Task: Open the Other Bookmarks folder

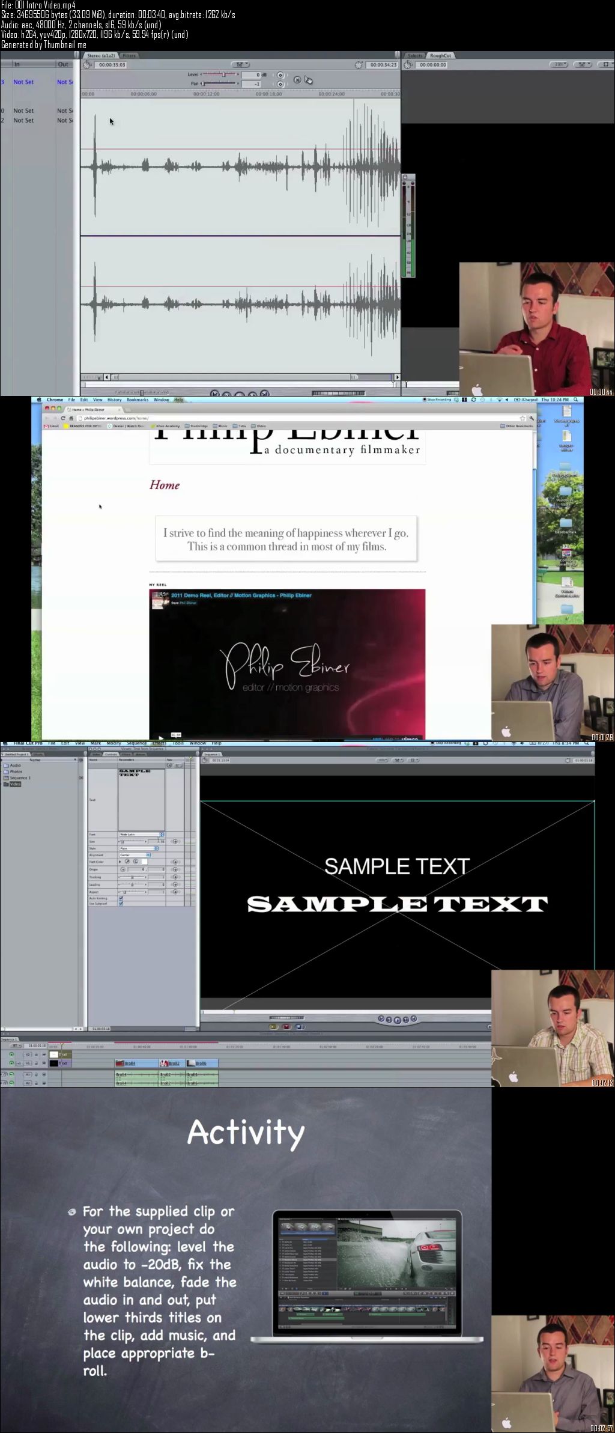Action: 516,426
